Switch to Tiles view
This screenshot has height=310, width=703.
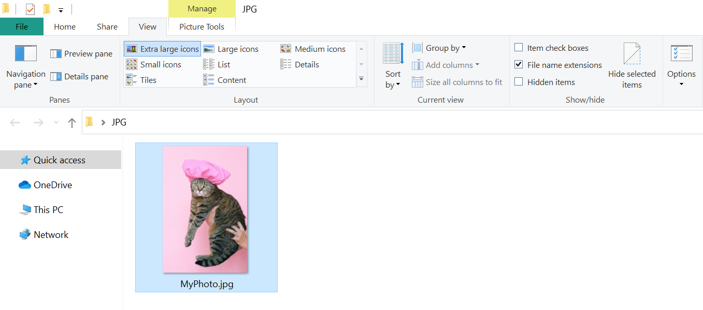(147, 79)
